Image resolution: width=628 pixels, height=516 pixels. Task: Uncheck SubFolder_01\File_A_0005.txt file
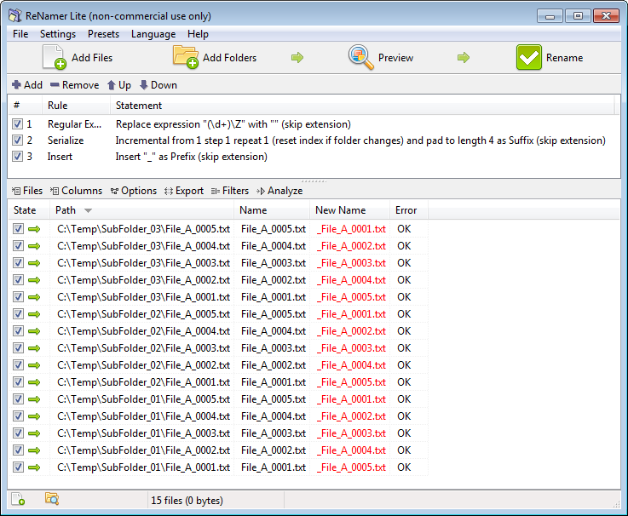(18, 399)
